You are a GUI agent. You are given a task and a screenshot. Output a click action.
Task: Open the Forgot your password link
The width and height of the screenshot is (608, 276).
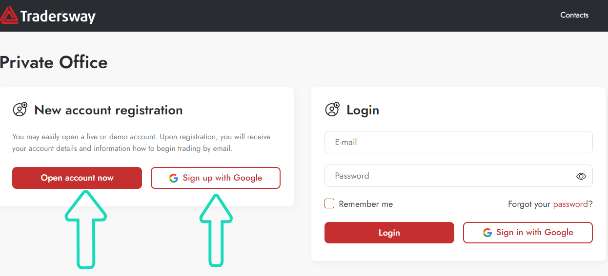(570, 204)
